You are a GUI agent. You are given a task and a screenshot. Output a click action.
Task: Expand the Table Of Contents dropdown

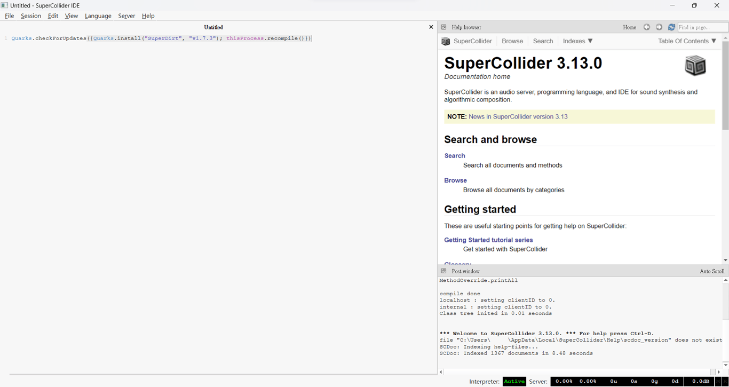(x=687, y=41)
